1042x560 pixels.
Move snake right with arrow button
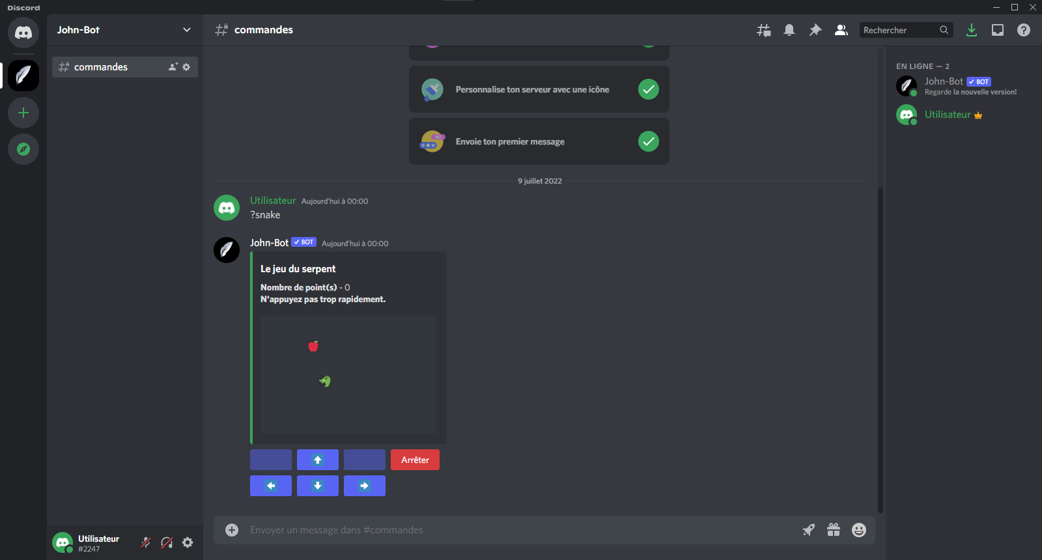coord(365,486)
